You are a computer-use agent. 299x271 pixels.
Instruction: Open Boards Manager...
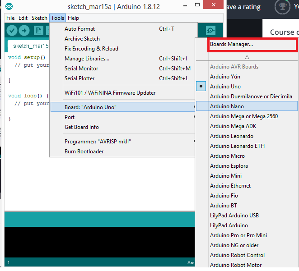coord(252,44)
